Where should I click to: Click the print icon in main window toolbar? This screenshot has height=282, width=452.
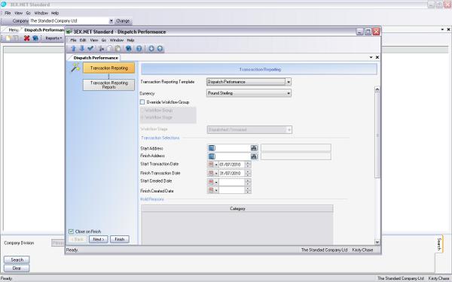pyautogui.click(x=35, y=38)
